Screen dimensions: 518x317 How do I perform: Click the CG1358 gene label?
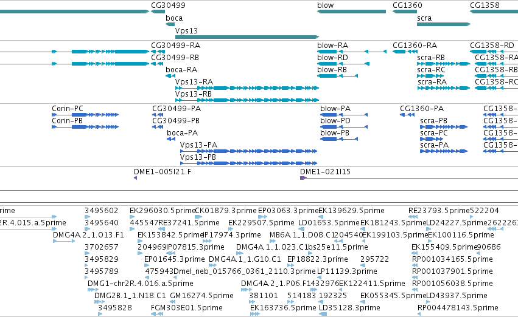click(485, 5)
